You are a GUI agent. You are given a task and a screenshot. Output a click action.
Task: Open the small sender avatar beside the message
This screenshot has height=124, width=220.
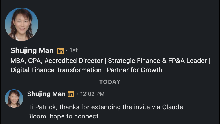click(14, 98)
